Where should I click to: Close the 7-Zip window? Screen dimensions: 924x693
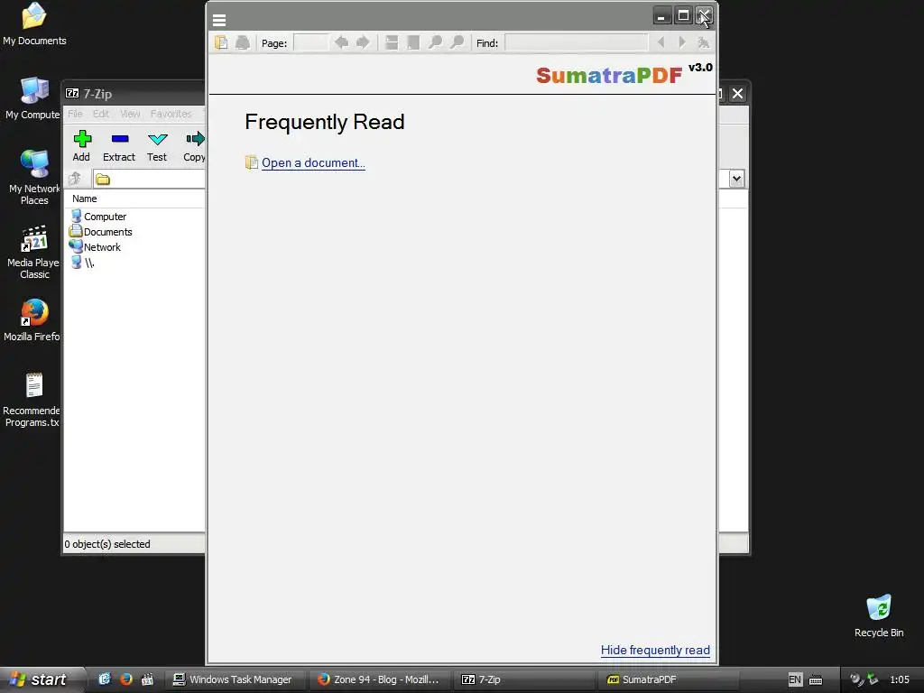click(x=737, y=94)
